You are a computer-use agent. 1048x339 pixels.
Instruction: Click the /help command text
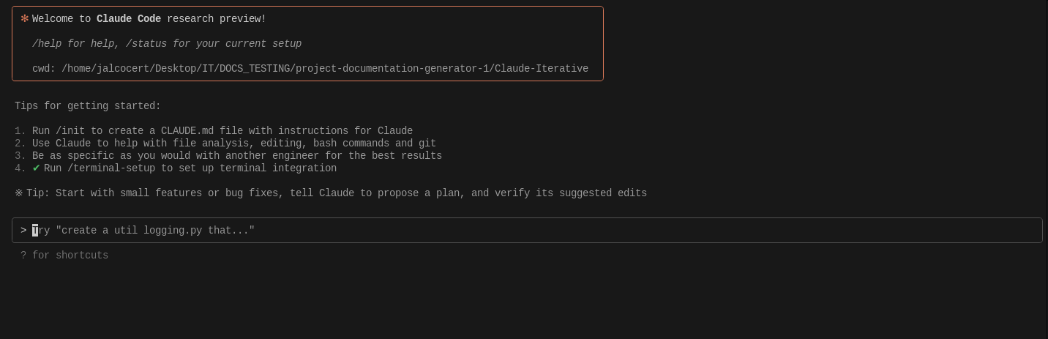coord(47,44)
